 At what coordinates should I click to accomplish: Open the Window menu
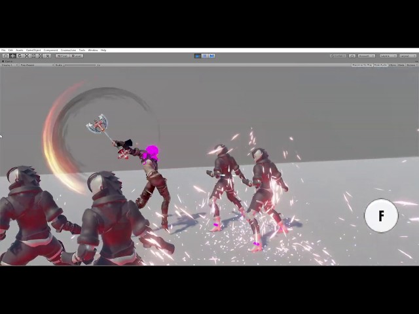pyautogui.click(x=93, y=50)
